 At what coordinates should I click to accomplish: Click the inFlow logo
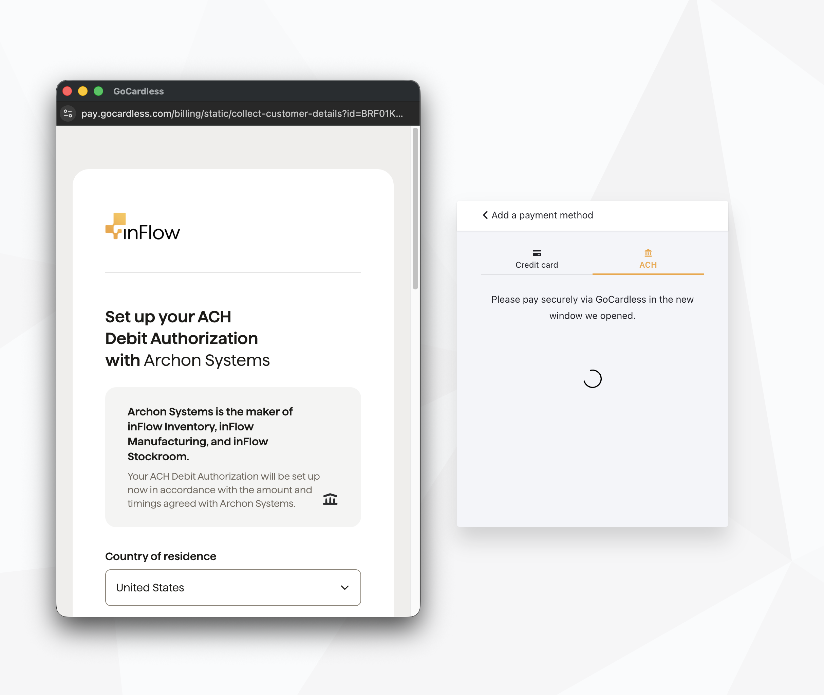143,227
